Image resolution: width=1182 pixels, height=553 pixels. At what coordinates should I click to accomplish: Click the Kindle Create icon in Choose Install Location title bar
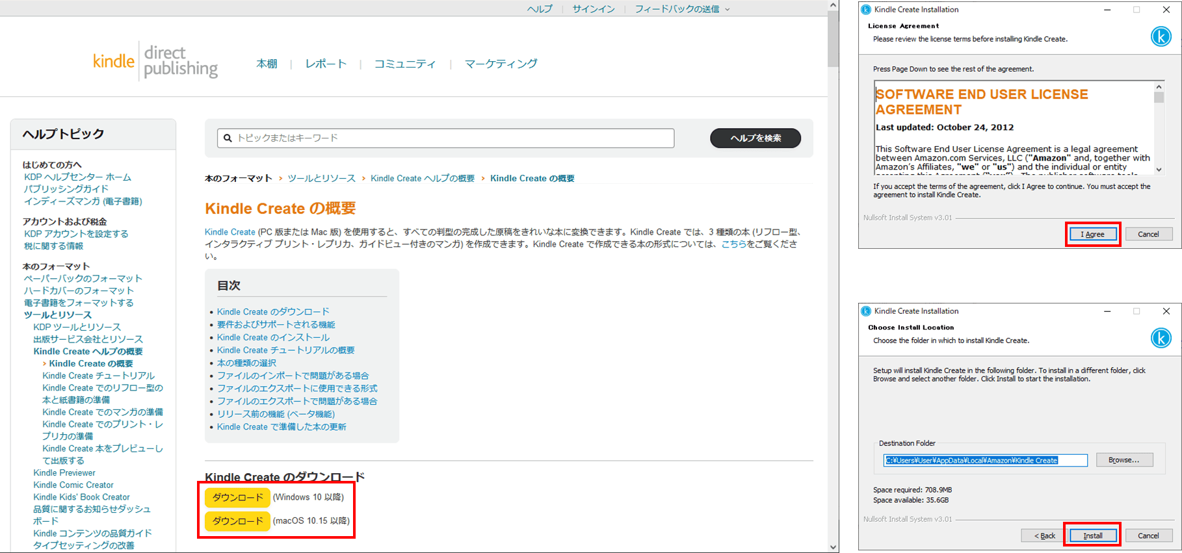(x=866, y=311)
